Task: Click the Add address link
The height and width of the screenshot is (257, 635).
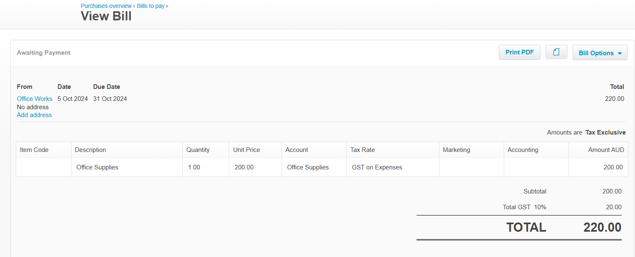Action: tap(34, 115)
